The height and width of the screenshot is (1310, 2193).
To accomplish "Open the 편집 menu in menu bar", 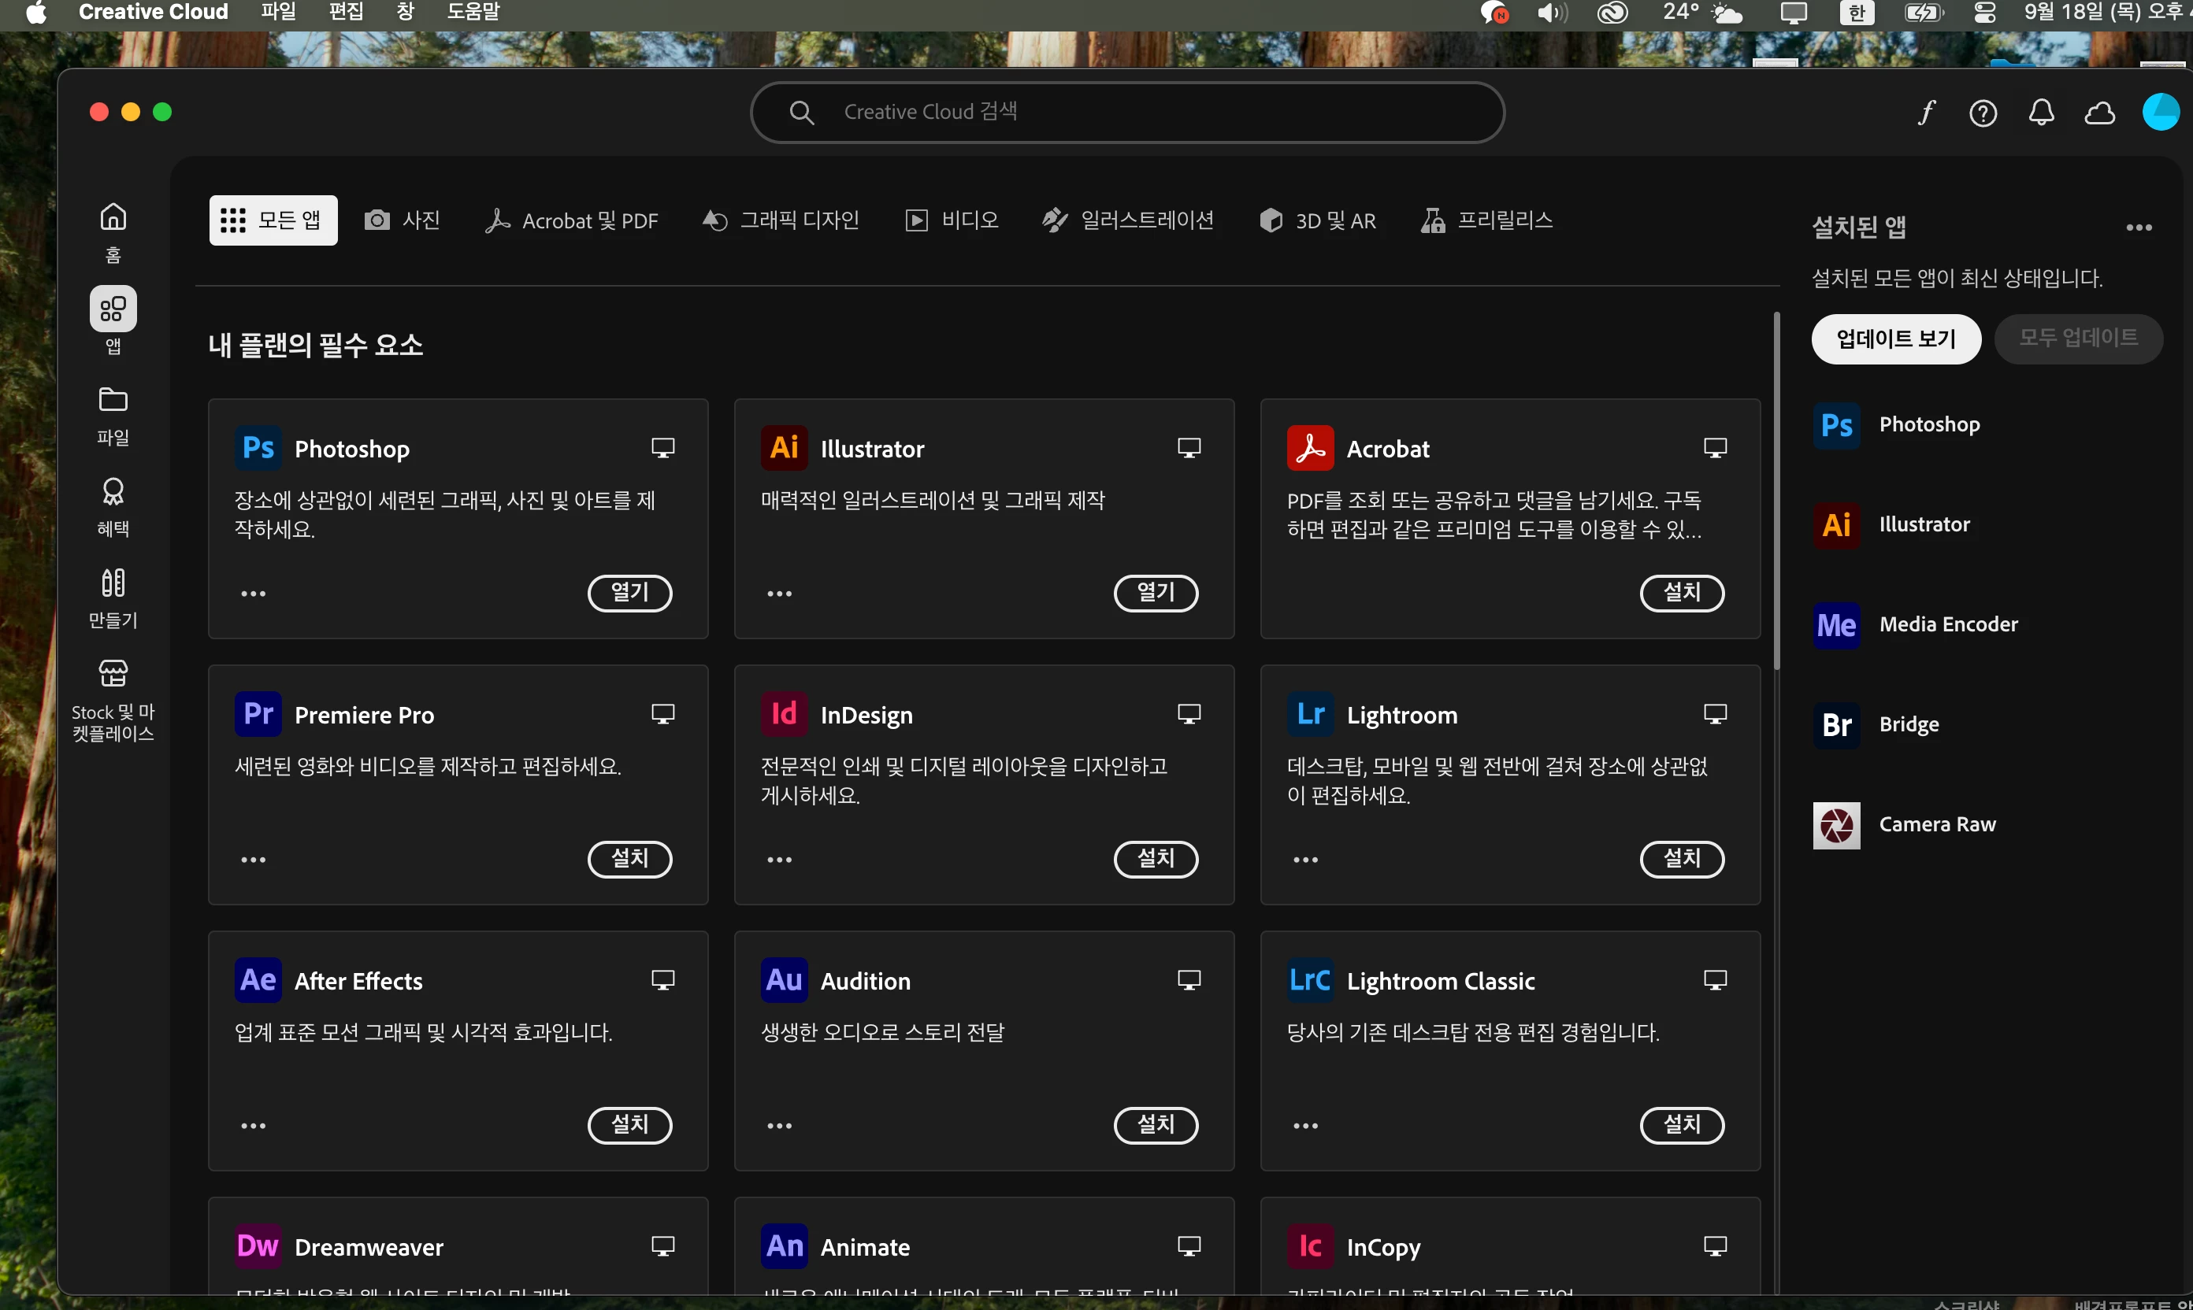I will pos(345,13).
